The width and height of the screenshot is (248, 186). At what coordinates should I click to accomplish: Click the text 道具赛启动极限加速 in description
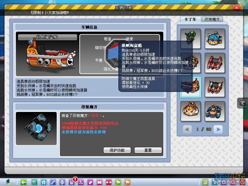click(33, 81)
